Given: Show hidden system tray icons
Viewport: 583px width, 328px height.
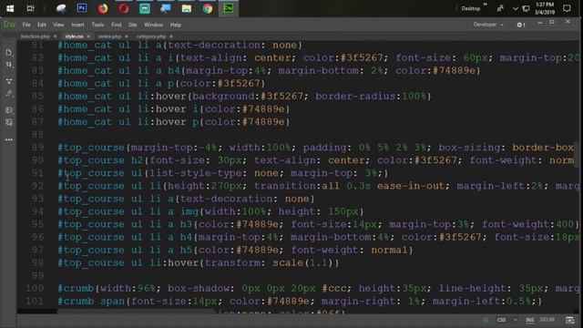Looking at the screenshot, I should point(516,8).
